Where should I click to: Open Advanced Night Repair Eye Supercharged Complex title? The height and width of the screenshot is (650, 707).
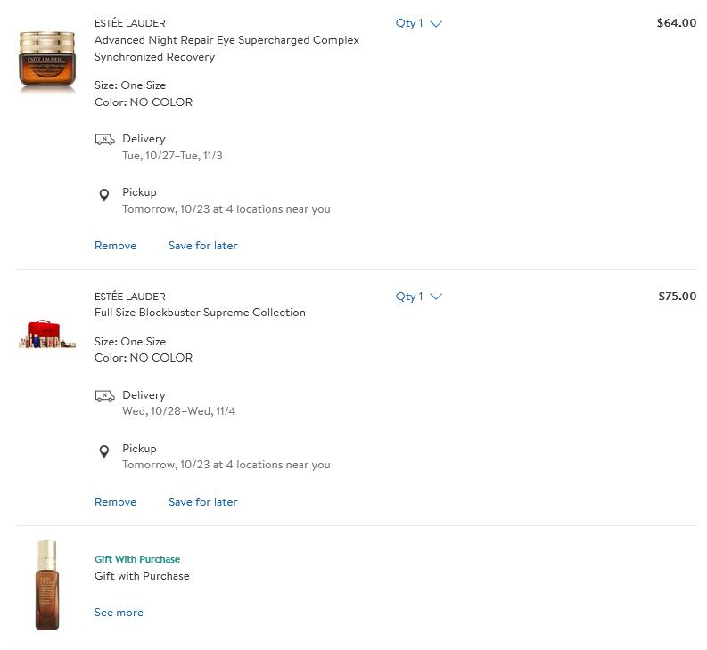pyautogui.click(x=226, y=48)
